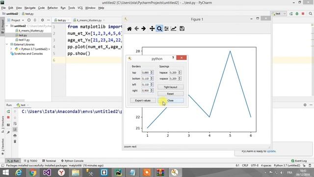The width and height of the screenshot is (314, 177).
Task: Click the Python 3.7 (untitled2) interpreter status
Action: (287, 165)
